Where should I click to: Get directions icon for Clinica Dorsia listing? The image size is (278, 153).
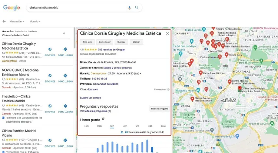(x=65, y=49)
